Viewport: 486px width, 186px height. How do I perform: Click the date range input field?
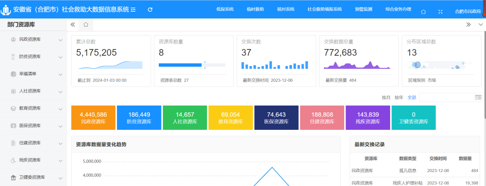coord(451,97)
